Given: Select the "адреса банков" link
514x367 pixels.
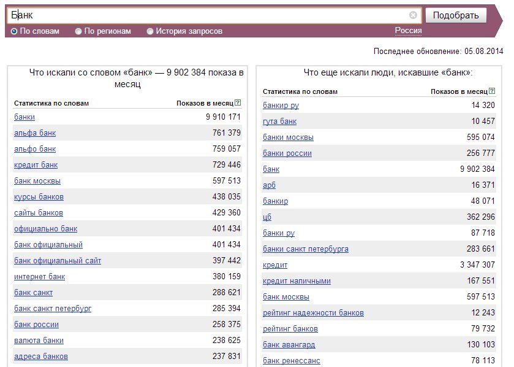Looking at the screenshot, I should tap(41, 357).
